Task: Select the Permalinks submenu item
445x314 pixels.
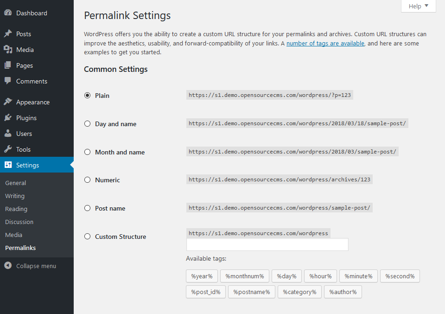Action: pyautogui.click(x=20, y=248)
